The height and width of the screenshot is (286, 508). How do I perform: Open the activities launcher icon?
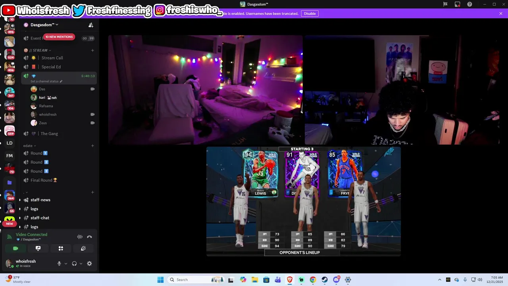click(x=61, y=248)
